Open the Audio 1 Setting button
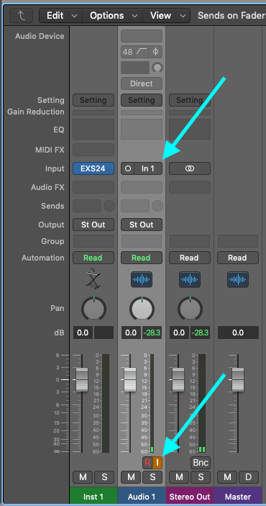The height and width of the screenshot is (506, 266). (x=142, y=100)
